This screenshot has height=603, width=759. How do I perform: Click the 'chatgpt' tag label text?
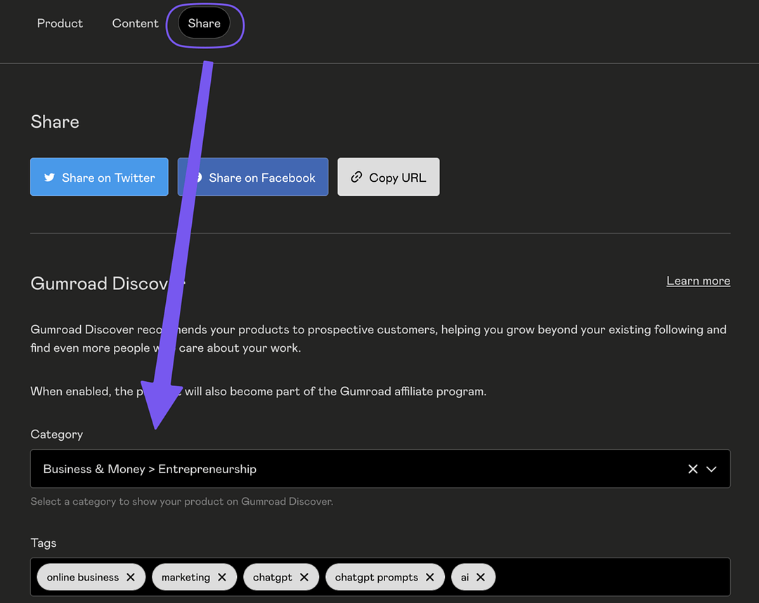(273, 577)
